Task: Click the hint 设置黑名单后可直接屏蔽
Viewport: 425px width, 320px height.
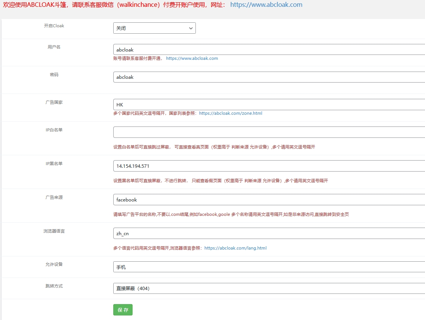Action: tap(220, 181)
